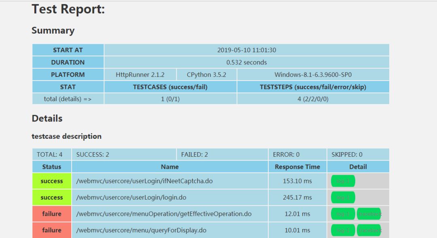437x238 pixels.
Task: Click the Status column header
Action: pyautogui.click(x=52, y=167)
